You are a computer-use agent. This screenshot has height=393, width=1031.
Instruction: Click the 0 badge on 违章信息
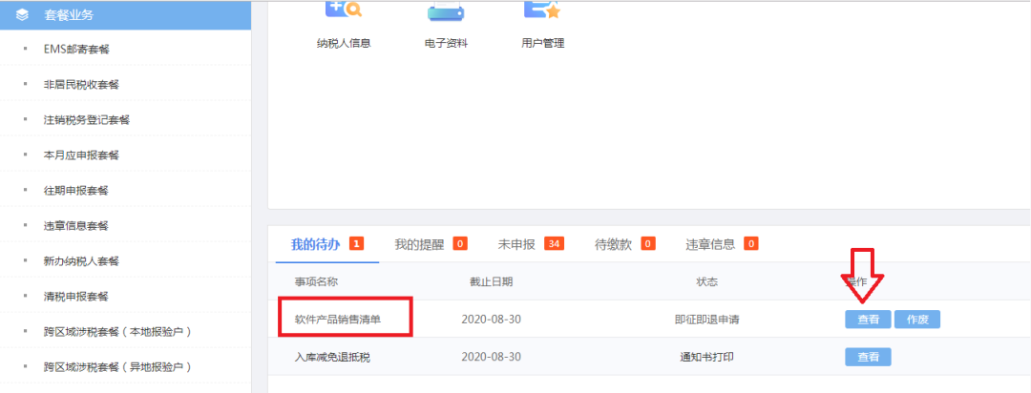751,244
